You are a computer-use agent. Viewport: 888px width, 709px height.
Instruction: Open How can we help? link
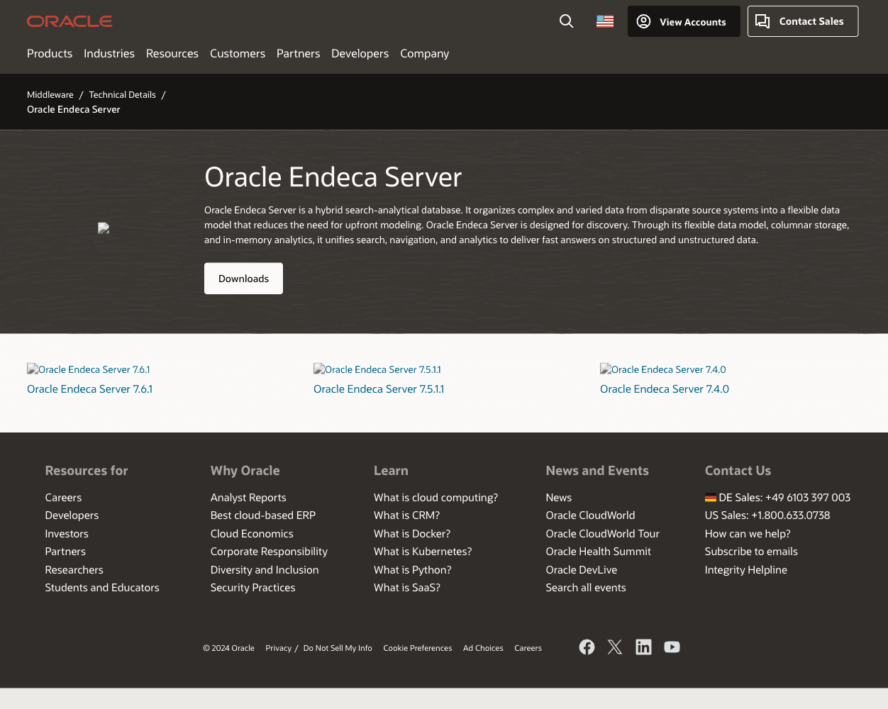point(748,533)
